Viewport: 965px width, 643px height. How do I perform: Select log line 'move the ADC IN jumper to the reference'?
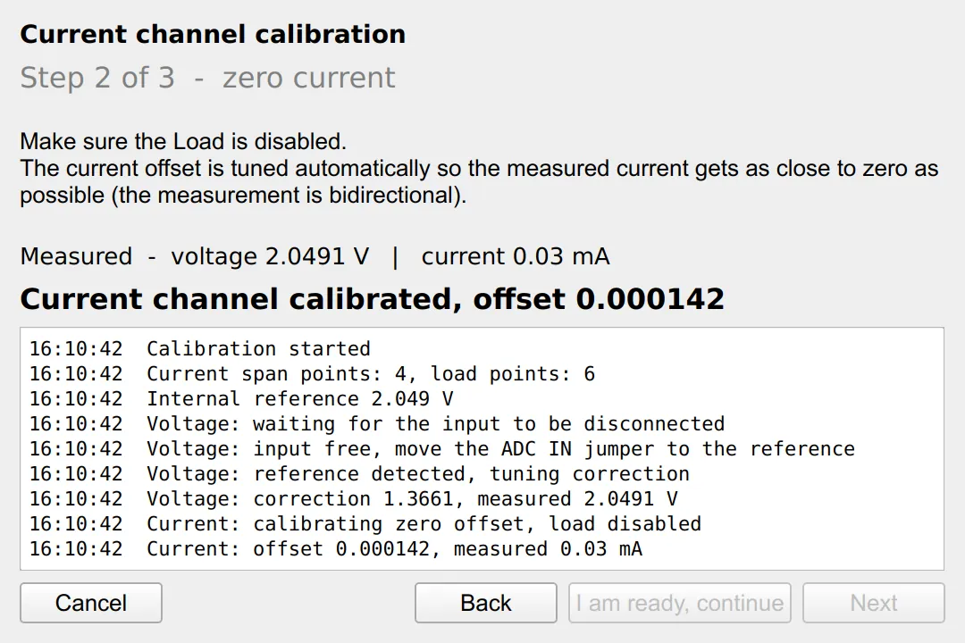[x=442, y=449]
